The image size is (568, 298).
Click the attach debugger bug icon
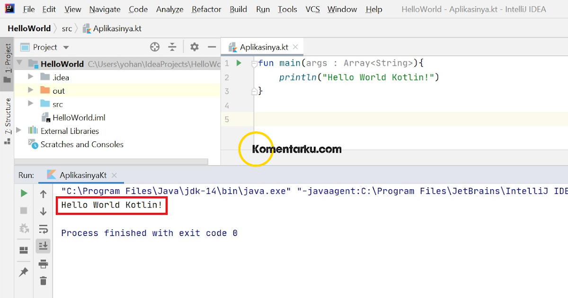point(24,228)
